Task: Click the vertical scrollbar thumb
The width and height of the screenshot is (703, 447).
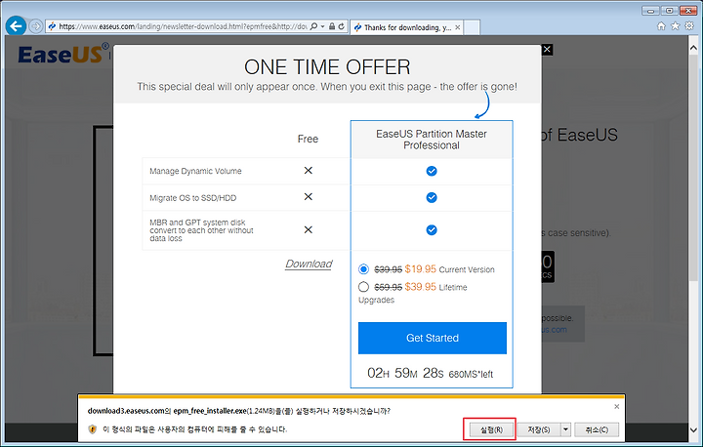Action: point(693,168)
